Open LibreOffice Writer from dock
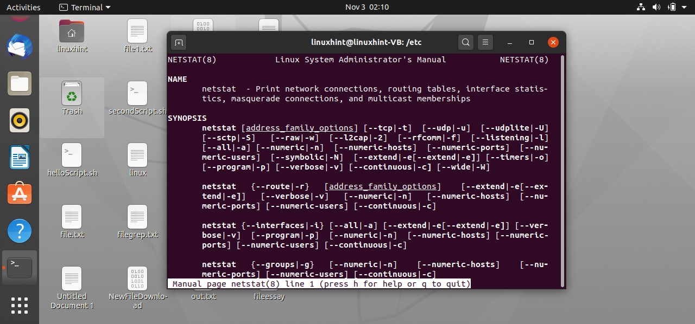This screenshot has height=324, width=695. [20, 157]
